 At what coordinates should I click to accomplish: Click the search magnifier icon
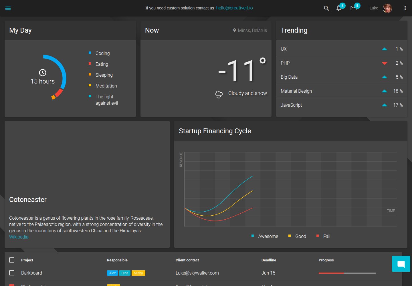326,8
